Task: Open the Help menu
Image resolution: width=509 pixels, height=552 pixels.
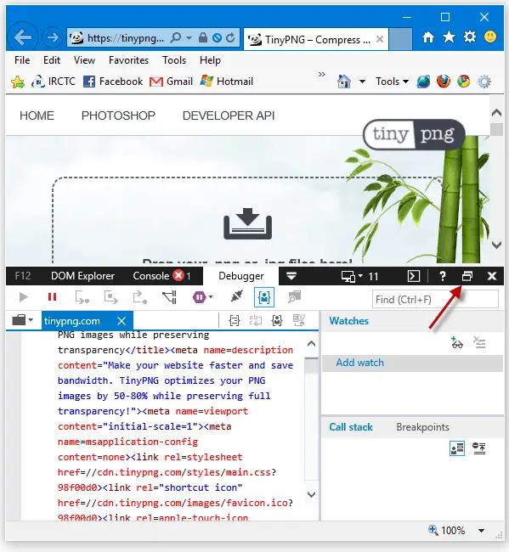Action: tap(210, 60)
